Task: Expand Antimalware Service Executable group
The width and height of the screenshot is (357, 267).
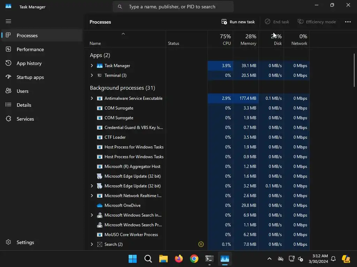Action: [x=92, y=98]
